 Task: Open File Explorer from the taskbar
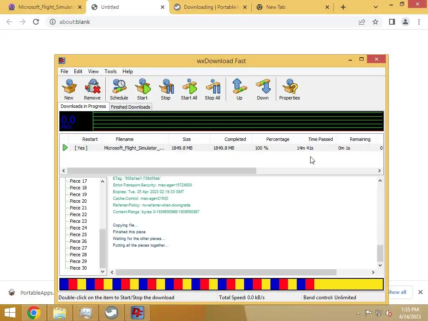59,313
